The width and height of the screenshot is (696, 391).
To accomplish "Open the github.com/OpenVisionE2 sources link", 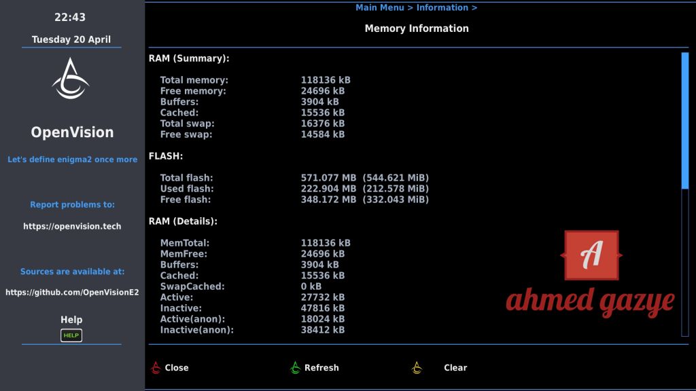I will click(x=72, y=292).
